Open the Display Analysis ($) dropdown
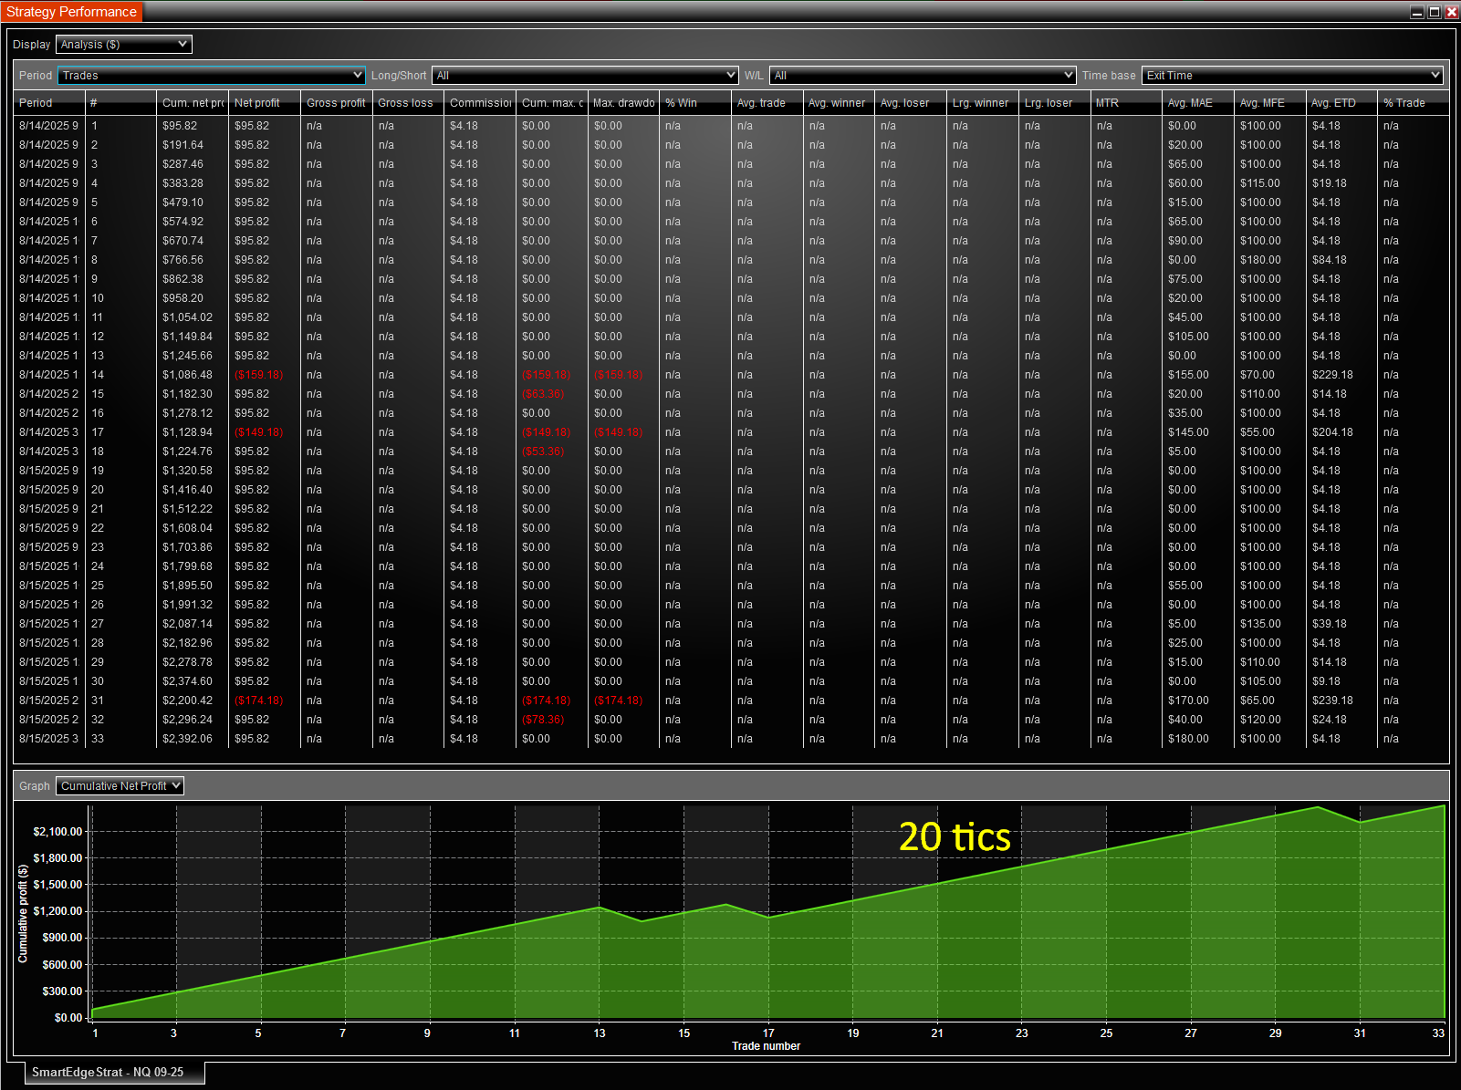Image resolution: width=1461 pixels, height=1090 pixels. (123, 45)
